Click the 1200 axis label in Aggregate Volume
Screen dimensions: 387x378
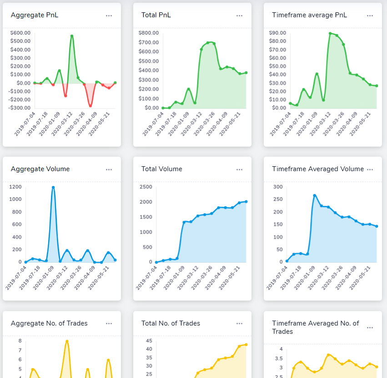[15, 187]
